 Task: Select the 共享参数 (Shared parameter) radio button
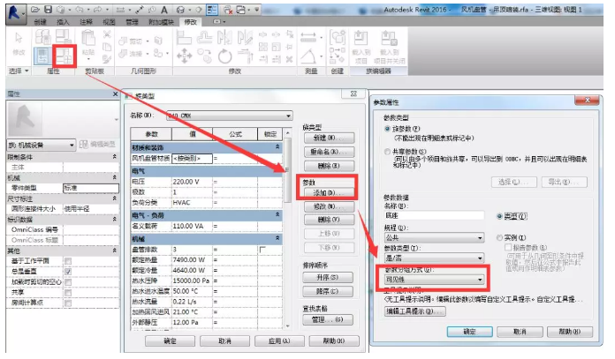coord(388,152)
